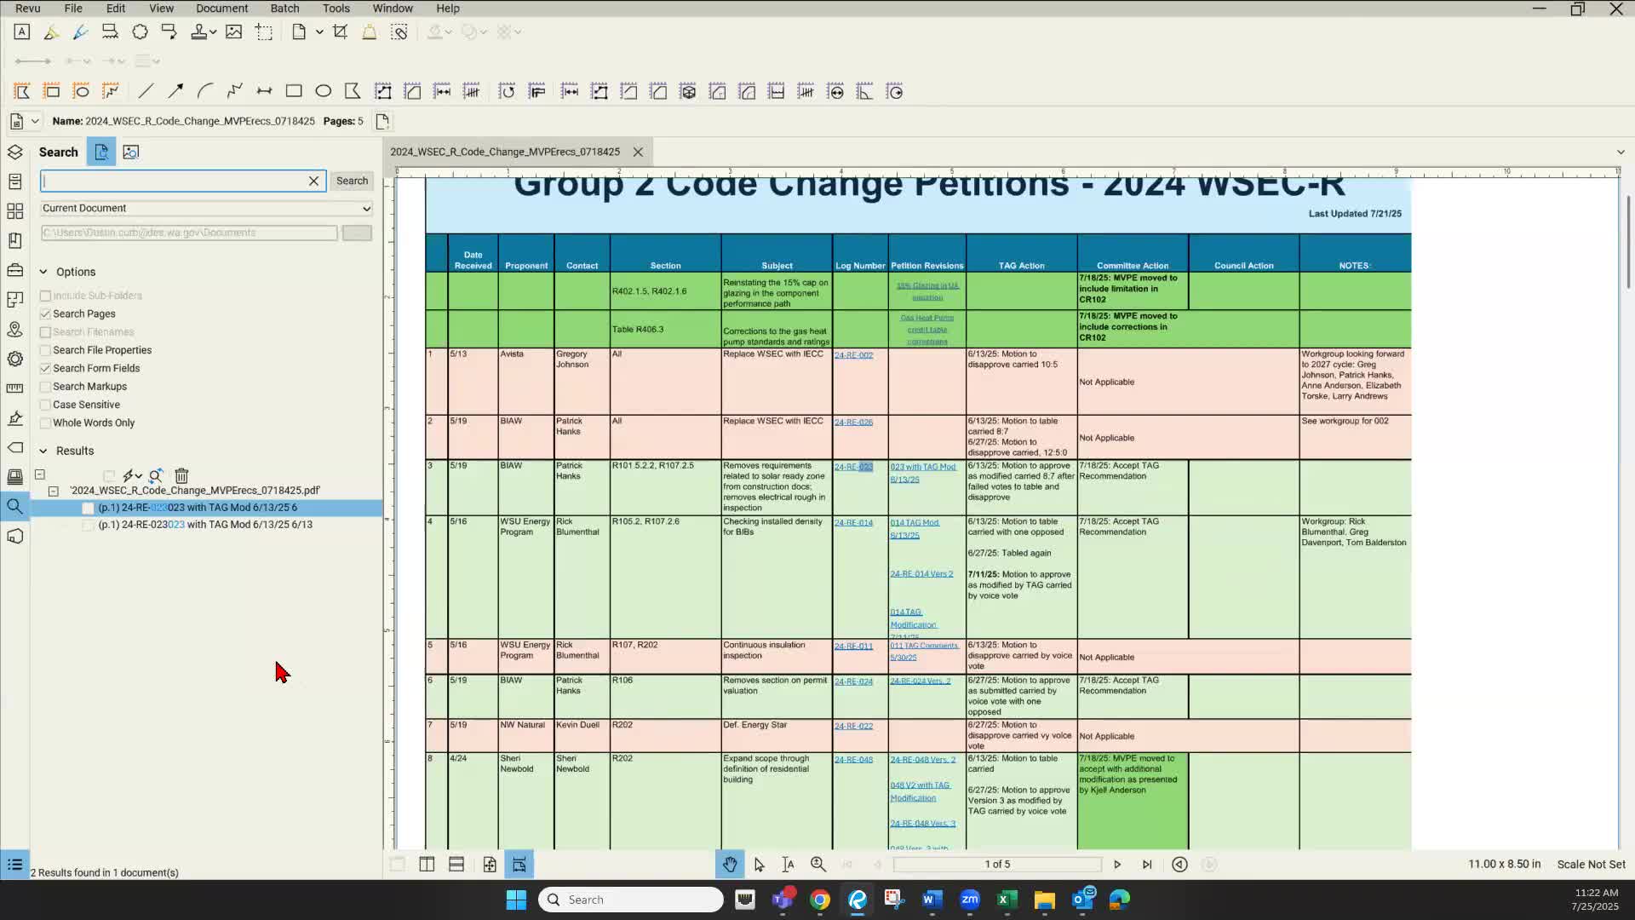Select the Cloud markup tool
The image size is (1635, 920).
point(140,32)
